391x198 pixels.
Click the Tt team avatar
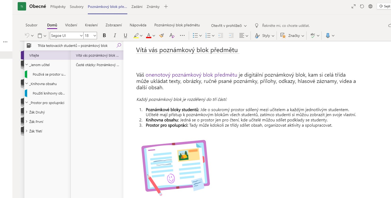click(22, 7)
